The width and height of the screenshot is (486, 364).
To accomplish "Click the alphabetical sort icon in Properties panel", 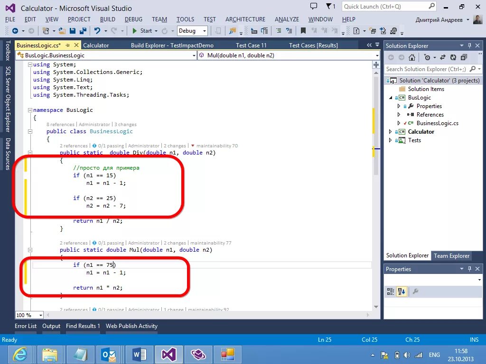I will pos(401,291).
